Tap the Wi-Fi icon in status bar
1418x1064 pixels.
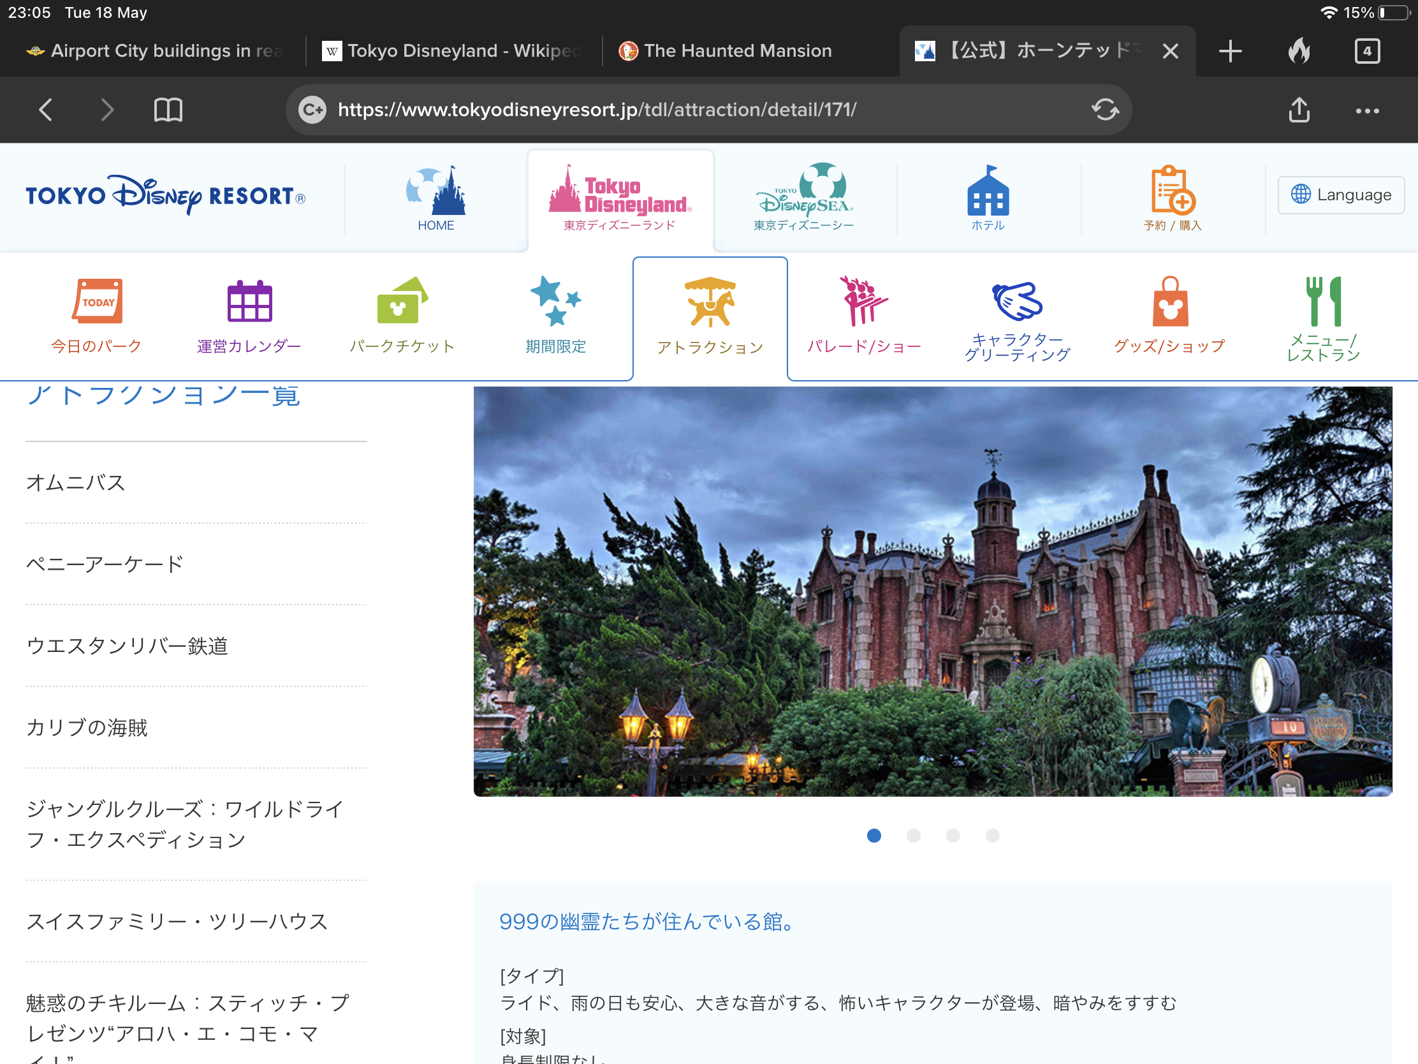(1329, 13)
